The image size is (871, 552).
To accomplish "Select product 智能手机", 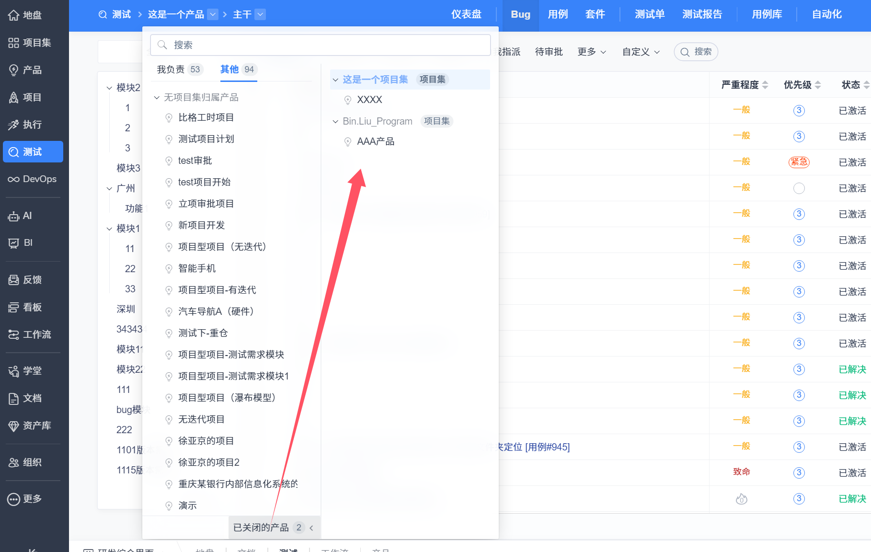I will click(197, 268).
